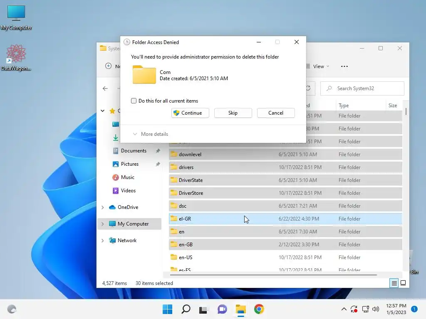The width and height of the screenshot is (426, 319).
Task: Click Skip in Folder Access Denied dialog
Action: 233,113
